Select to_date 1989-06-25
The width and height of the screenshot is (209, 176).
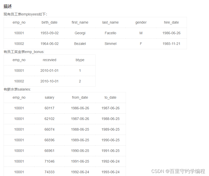(110, 129)
